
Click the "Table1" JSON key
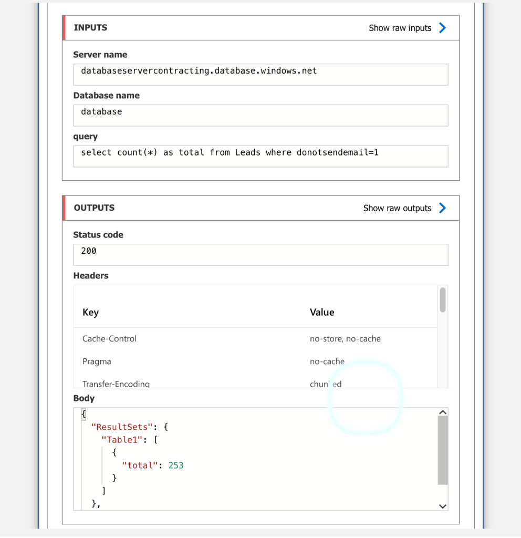[121, 440]
